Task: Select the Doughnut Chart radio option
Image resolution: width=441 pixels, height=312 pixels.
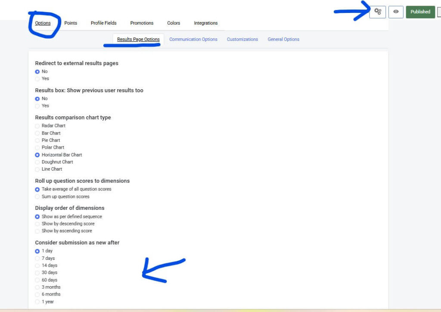Action: pyautogui.click(x=37, y=162)
